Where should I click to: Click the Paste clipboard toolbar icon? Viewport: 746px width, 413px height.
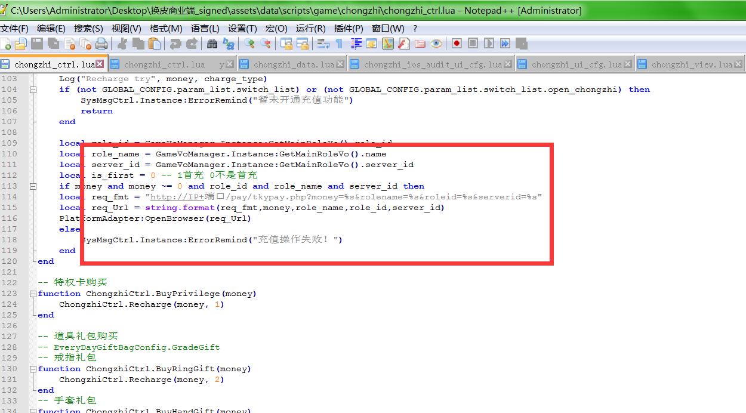click(x=155, y=44)
